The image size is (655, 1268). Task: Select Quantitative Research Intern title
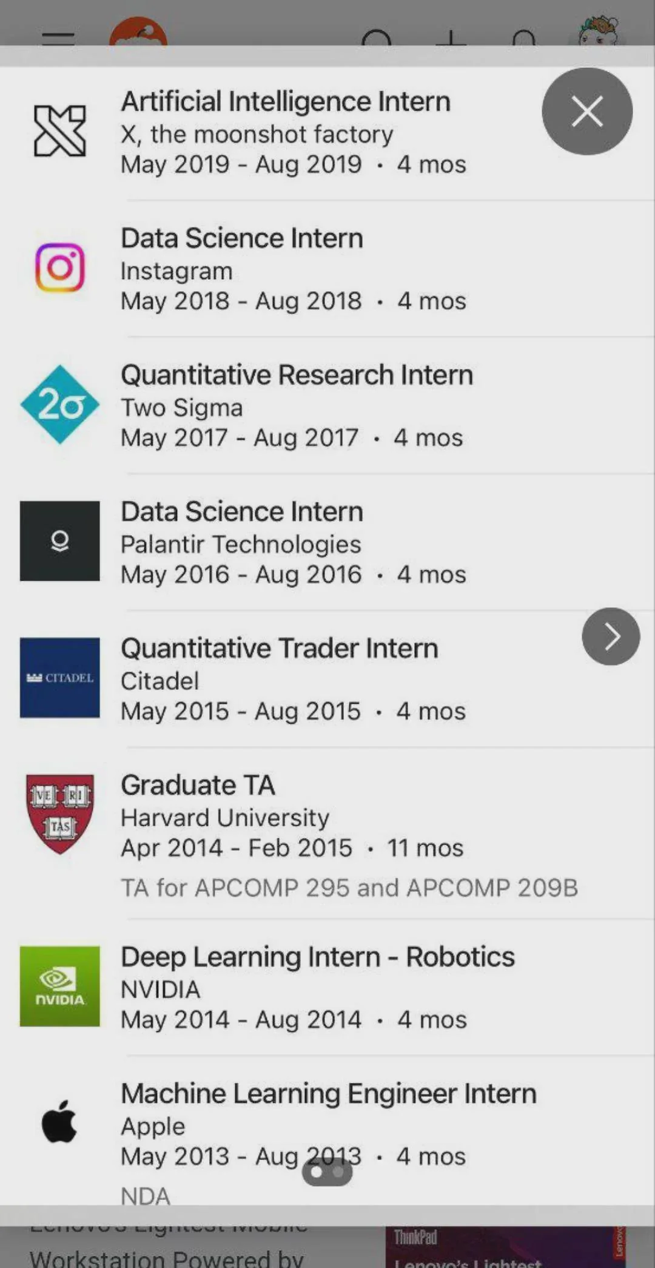click(297, 375)
